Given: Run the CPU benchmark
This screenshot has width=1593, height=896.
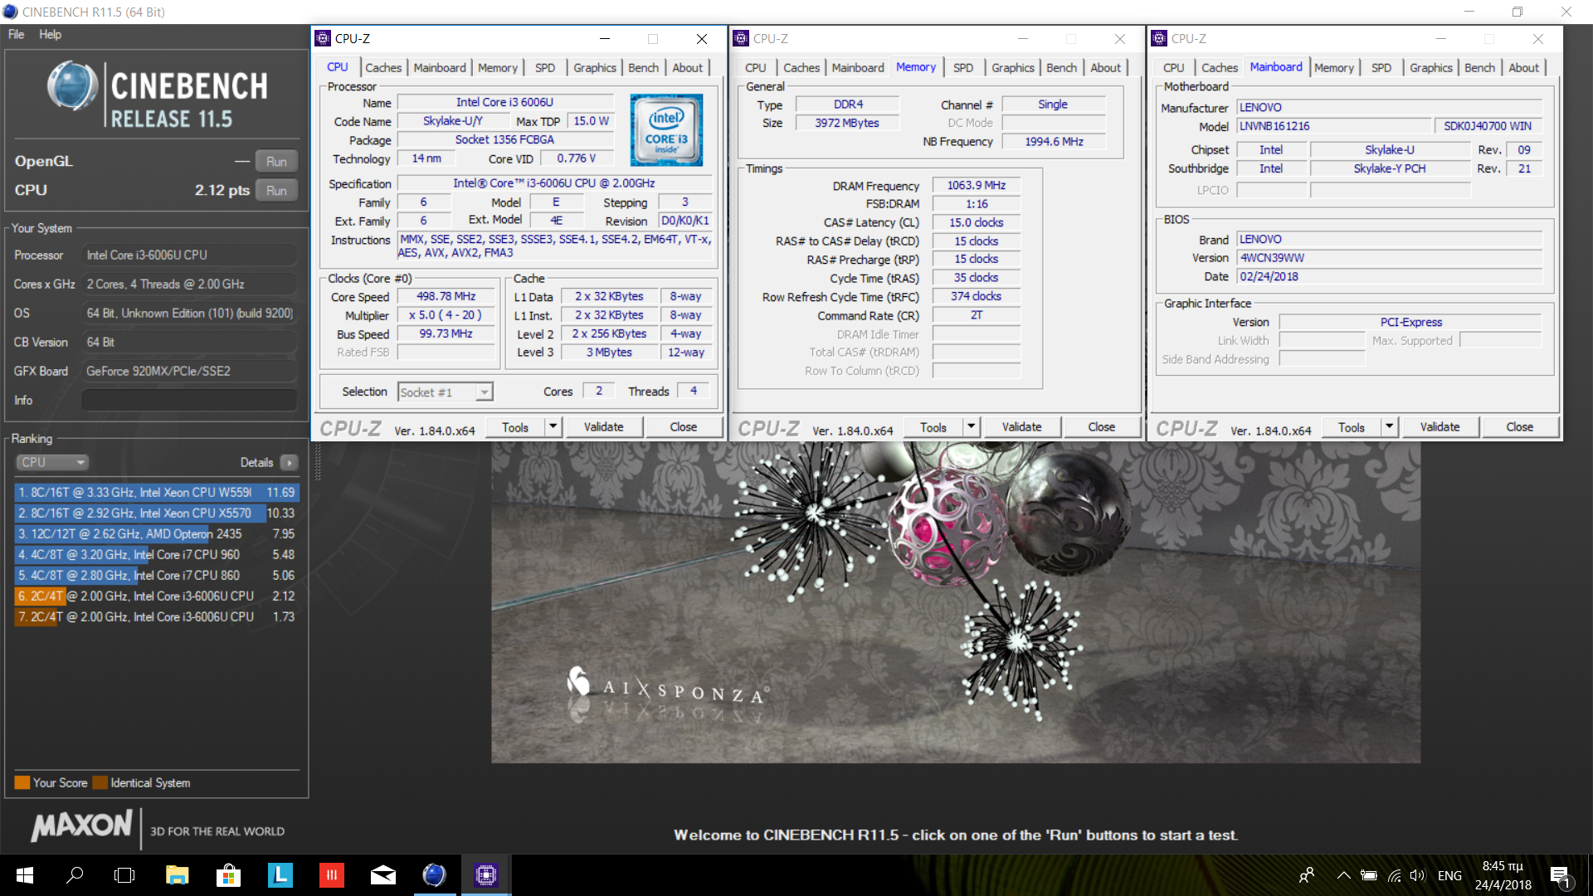Looking at the screenshot, I should click(x=276, y=190).
